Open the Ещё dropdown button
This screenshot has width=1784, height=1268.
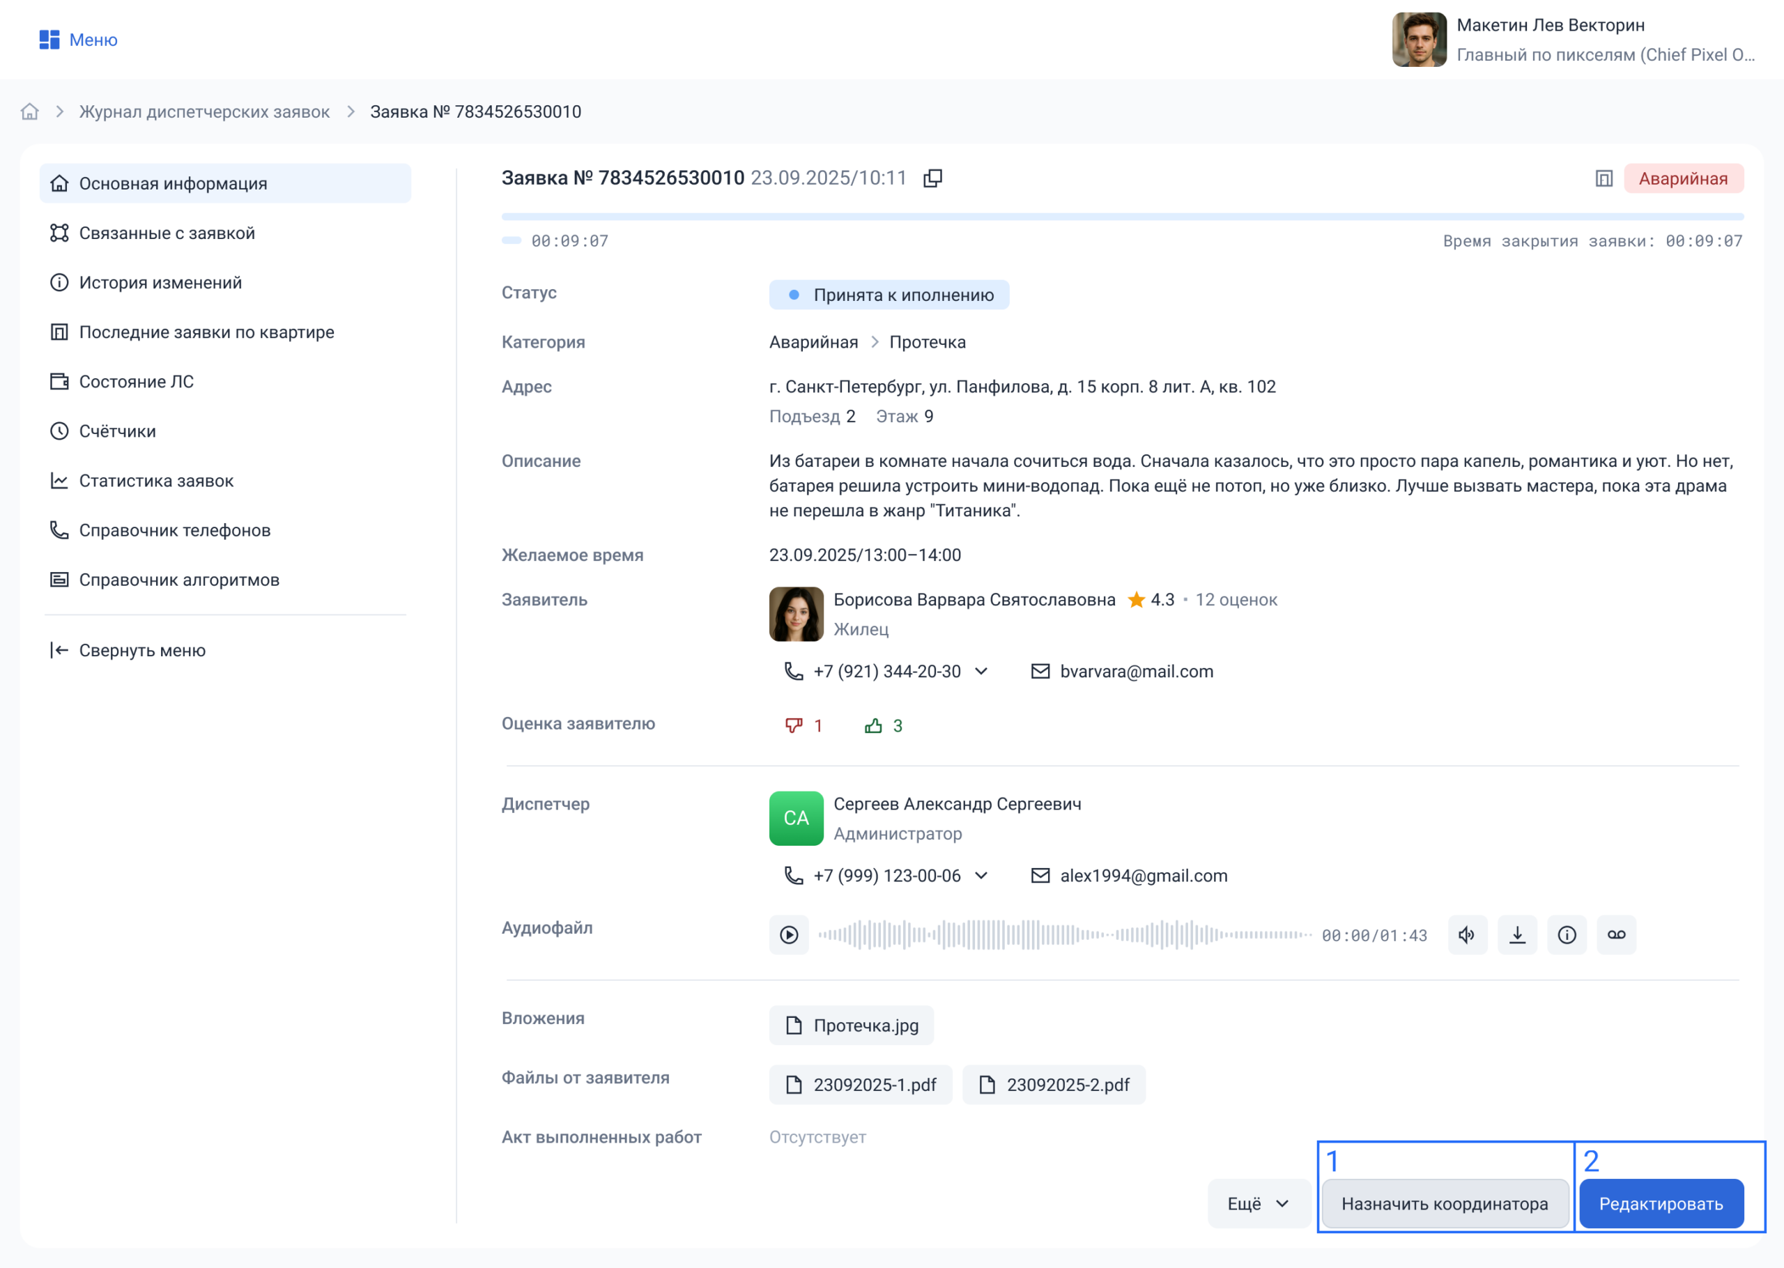[1258, 1203]
